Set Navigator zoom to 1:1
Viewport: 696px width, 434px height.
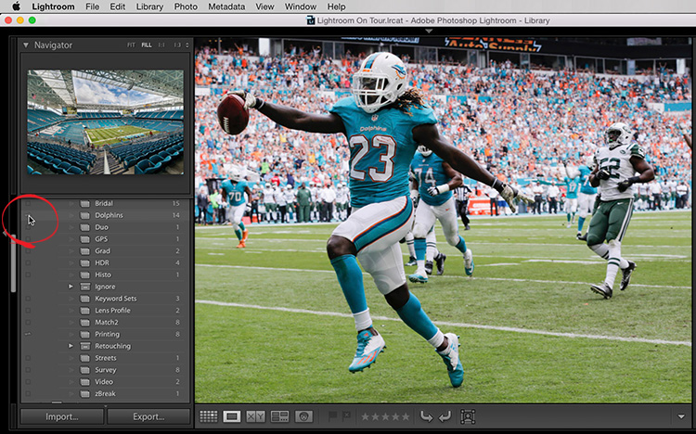coord(161,45)
